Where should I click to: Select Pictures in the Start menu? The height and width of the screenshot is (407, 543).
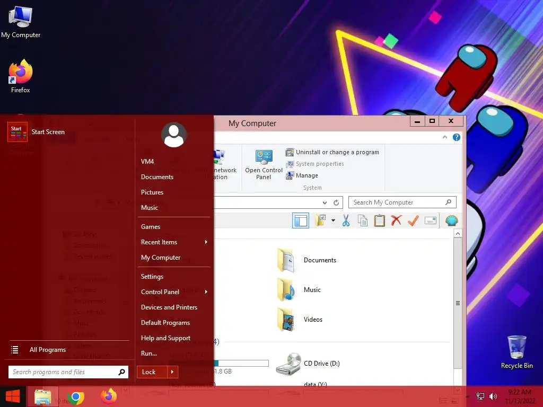point(152,192)
